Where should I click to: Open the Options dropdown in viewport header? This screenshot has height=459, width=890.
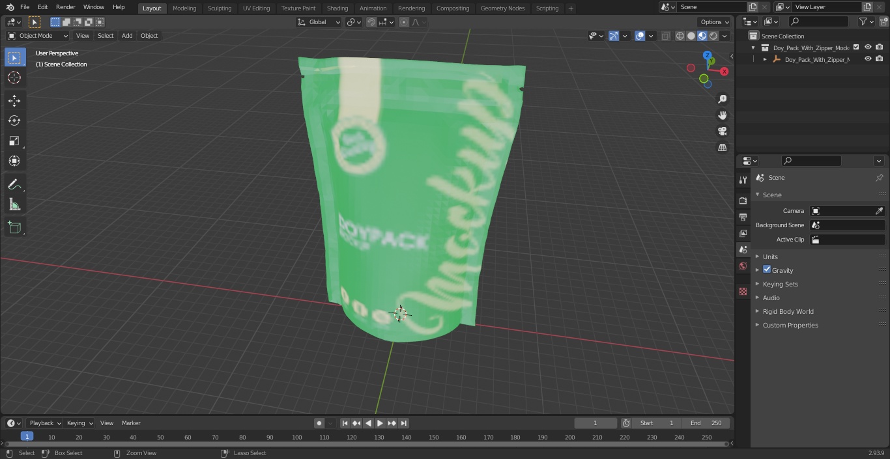coord(715,22)
